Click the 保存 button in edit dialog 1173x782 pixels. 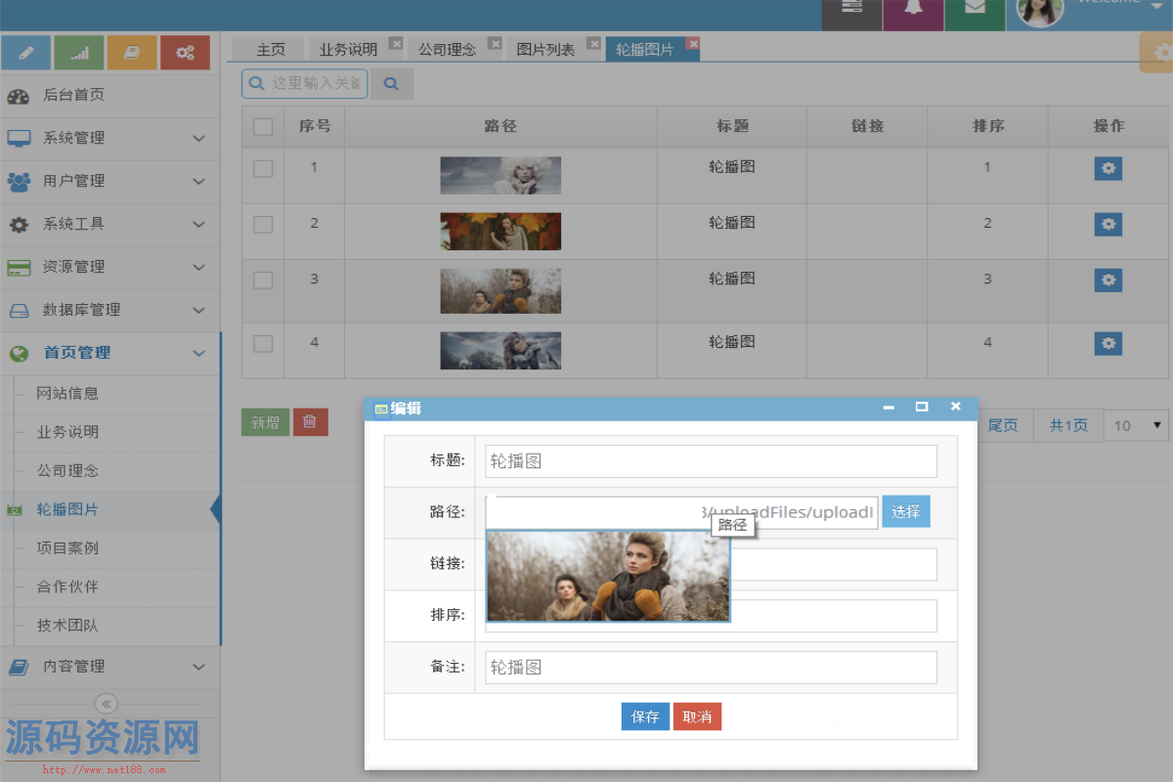pos(645,717)
